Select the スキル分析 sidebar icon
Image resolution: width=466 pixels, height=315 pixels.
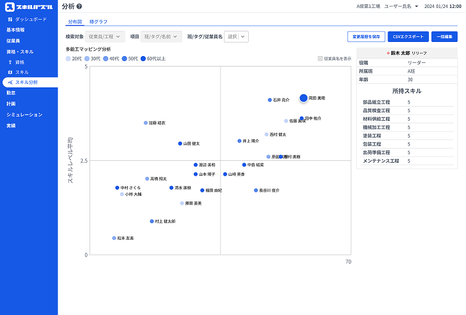coord(10,82)
